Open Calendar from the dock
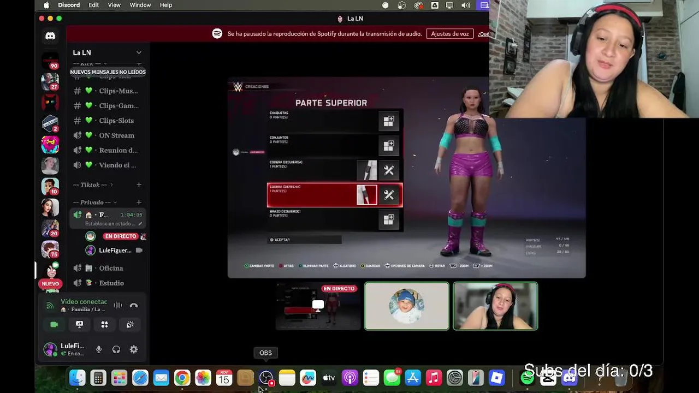The height and width of the screenshot is (393, 699). [x=224, y=378]
